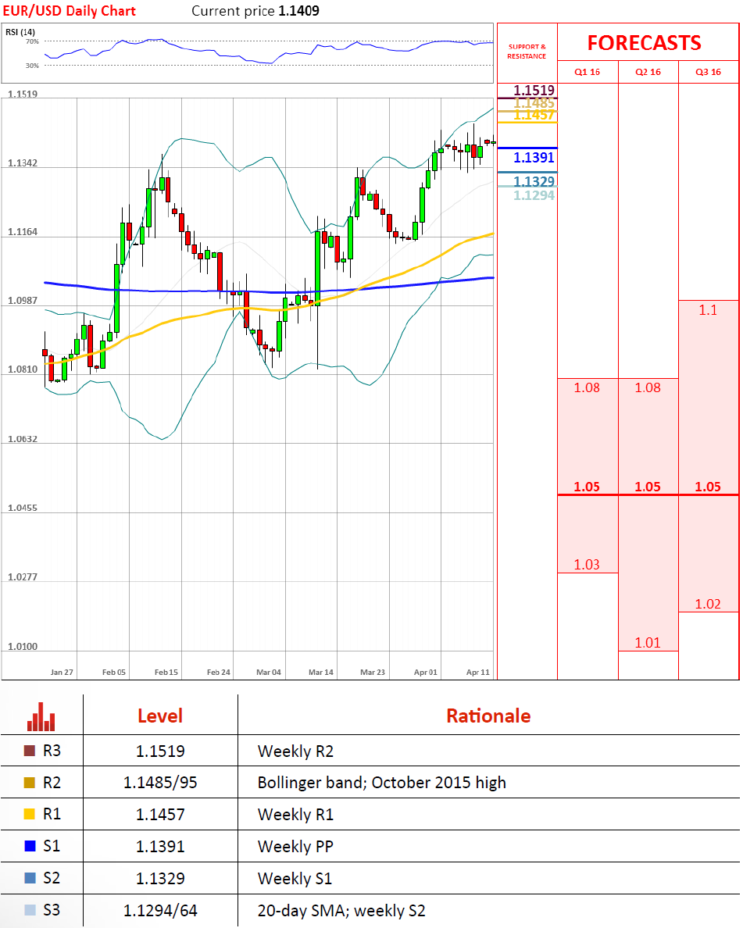Click the Q1 16 forecast column header

click(587, 72)
